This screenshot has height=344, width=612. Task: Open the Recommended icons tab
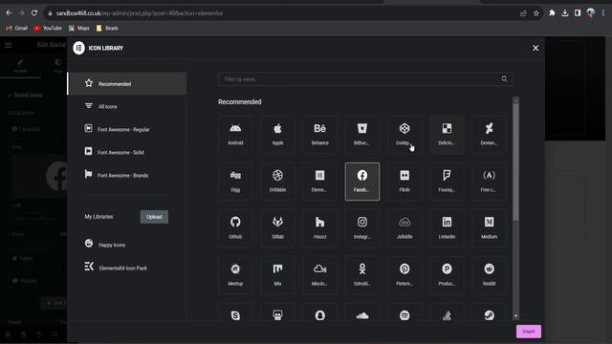[x=127, y=83]
